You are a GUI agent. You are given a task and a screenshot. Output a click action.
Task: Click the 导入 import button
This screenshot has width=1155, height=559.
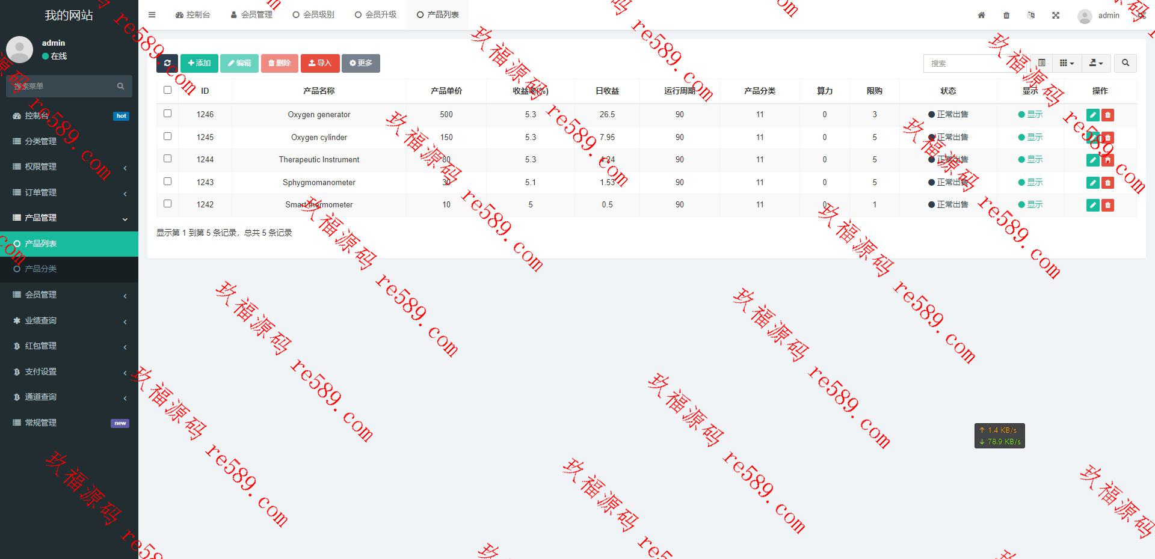coord(320,63)
